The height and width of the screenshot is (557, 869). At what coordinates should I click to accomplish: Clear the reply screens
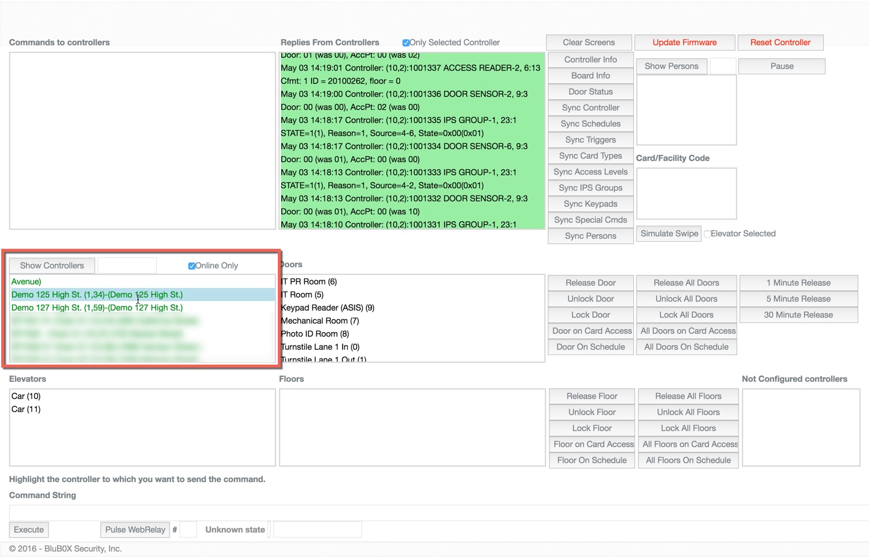[x=588, y=43]
